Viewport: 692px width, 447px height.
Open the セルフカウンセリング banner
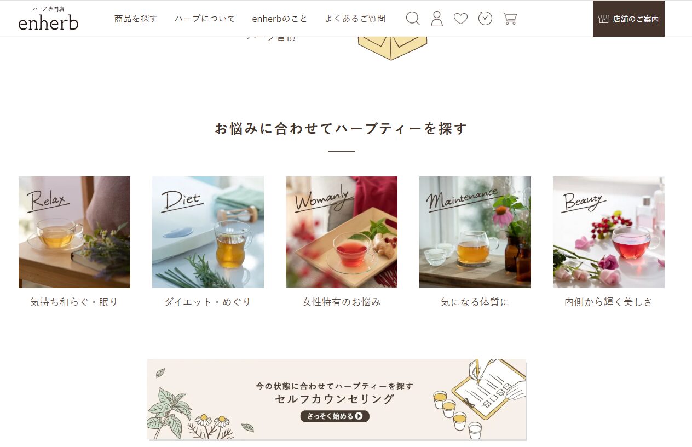(337, 400)
